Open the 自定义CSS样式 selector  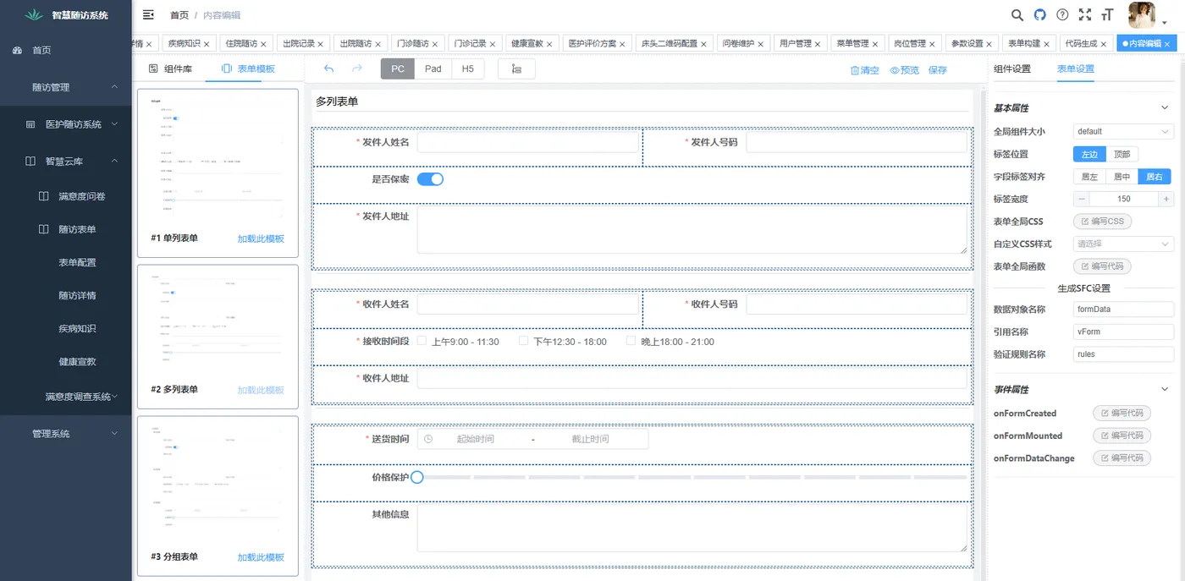1122,243
